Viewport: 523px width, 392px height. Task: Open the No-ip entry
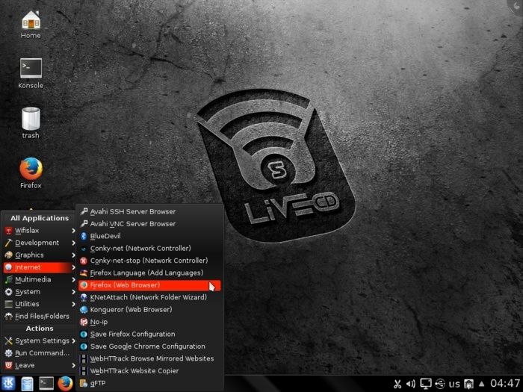click(x=149, y=322)
